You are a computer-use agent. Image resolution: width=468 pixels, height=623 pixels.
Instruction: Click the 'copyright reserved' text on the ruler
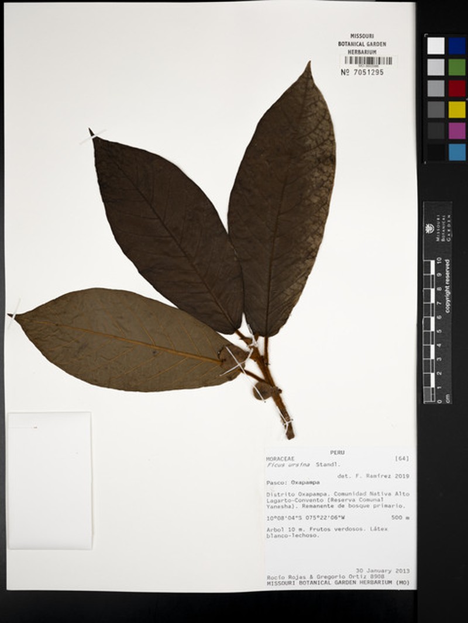448,286
